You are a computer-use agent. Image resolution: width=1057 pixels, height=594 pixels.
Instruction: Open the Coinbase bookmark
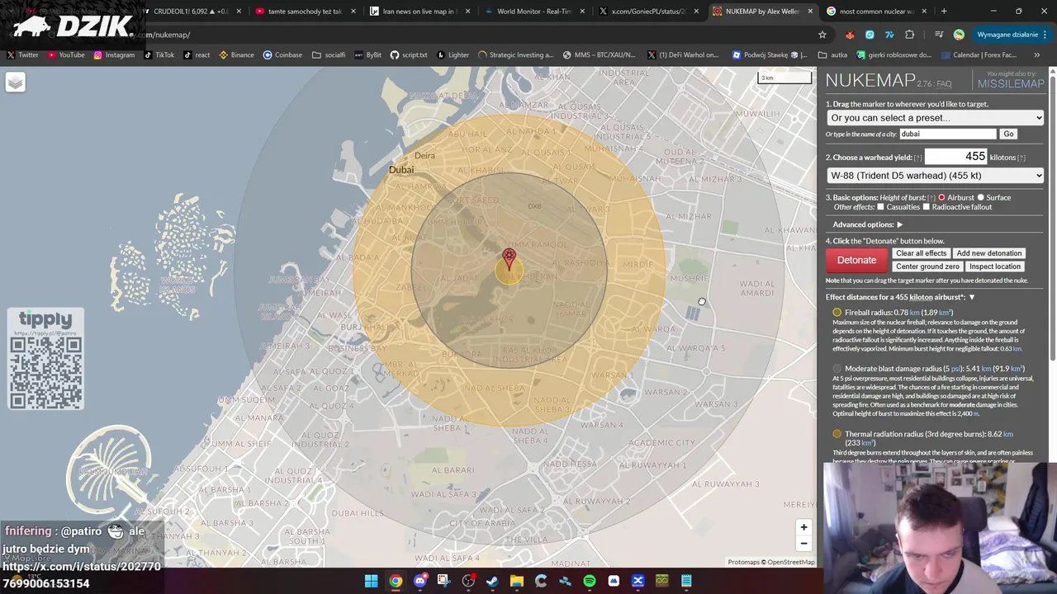coord(282,55)
